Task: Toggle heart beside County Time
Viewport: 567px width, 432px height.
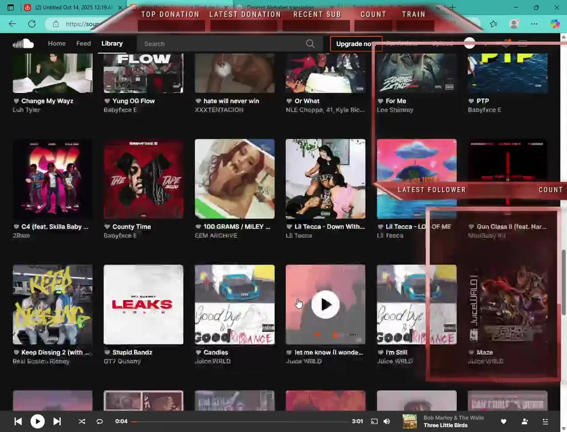Action: 107,227
